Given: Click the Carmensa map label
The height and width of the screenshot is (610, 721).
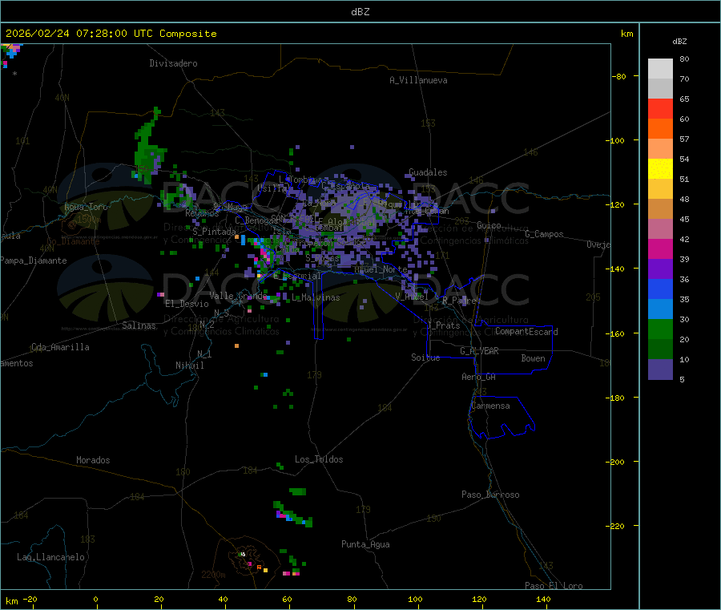Looking at the screenshot, I should [x=490, y=406].
